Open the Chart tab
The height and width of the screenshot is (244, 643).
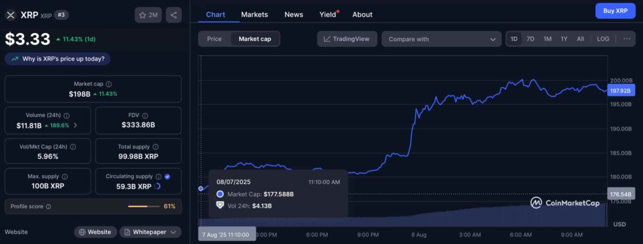click(x=215, y=14)
